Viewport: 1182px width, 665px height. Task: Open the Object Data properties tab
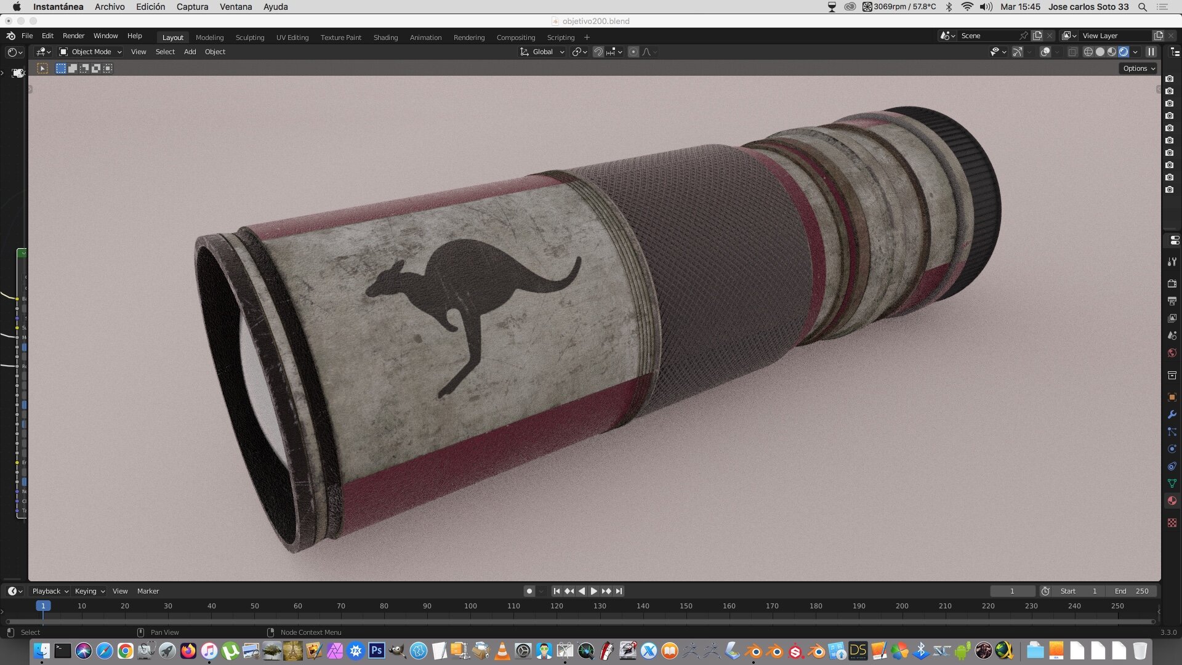(x=1172, y=483)
